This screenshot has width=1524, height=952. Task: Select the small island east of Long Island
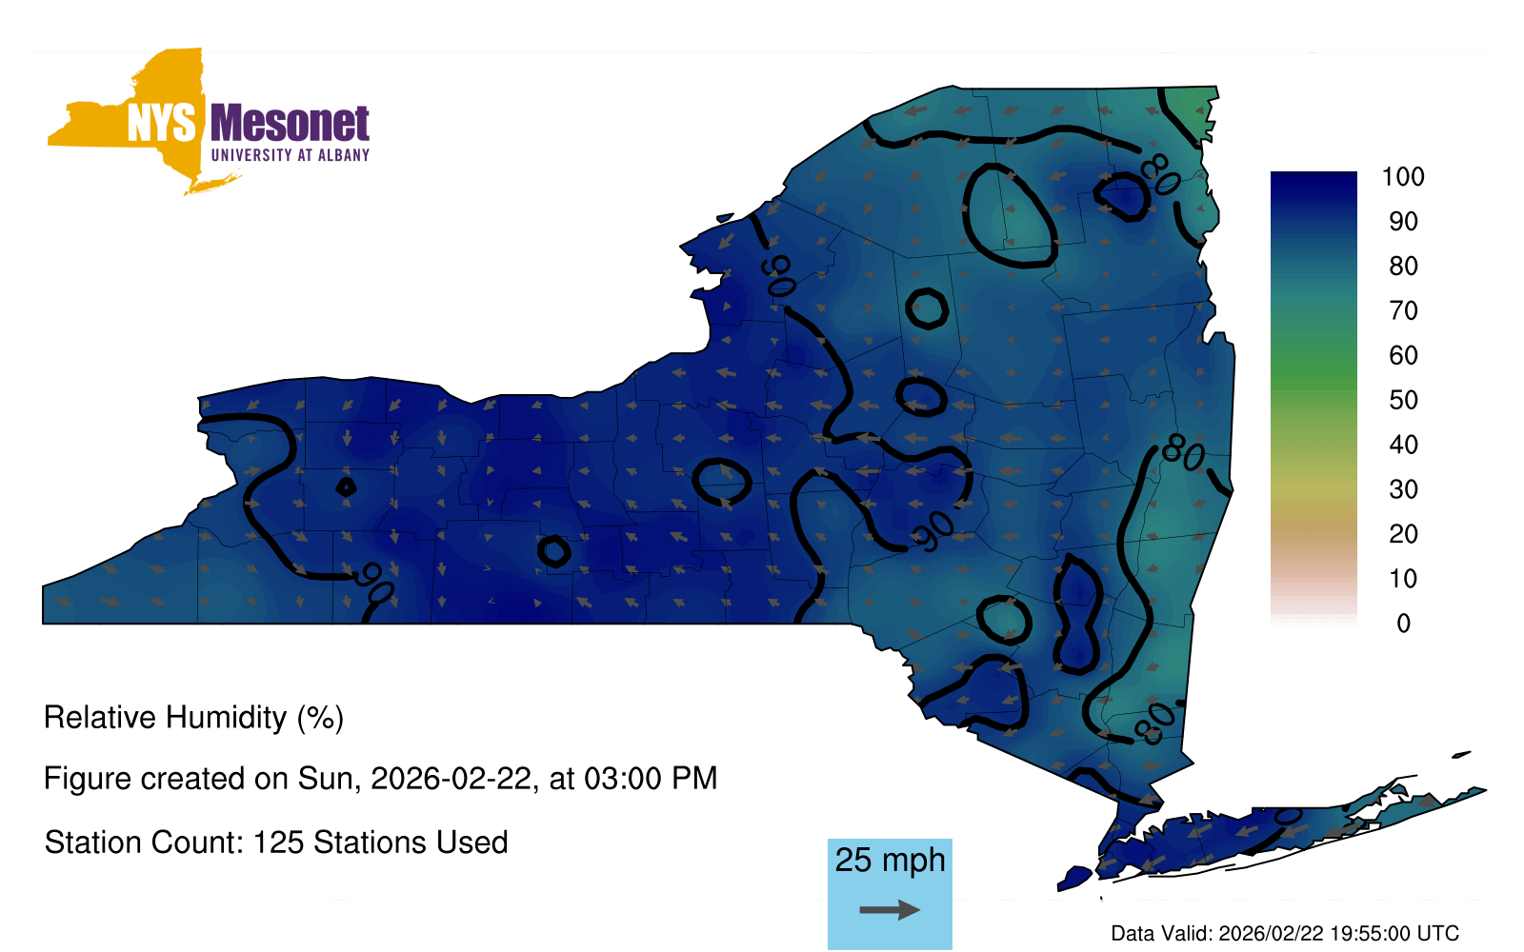[x=1461, y=755]
